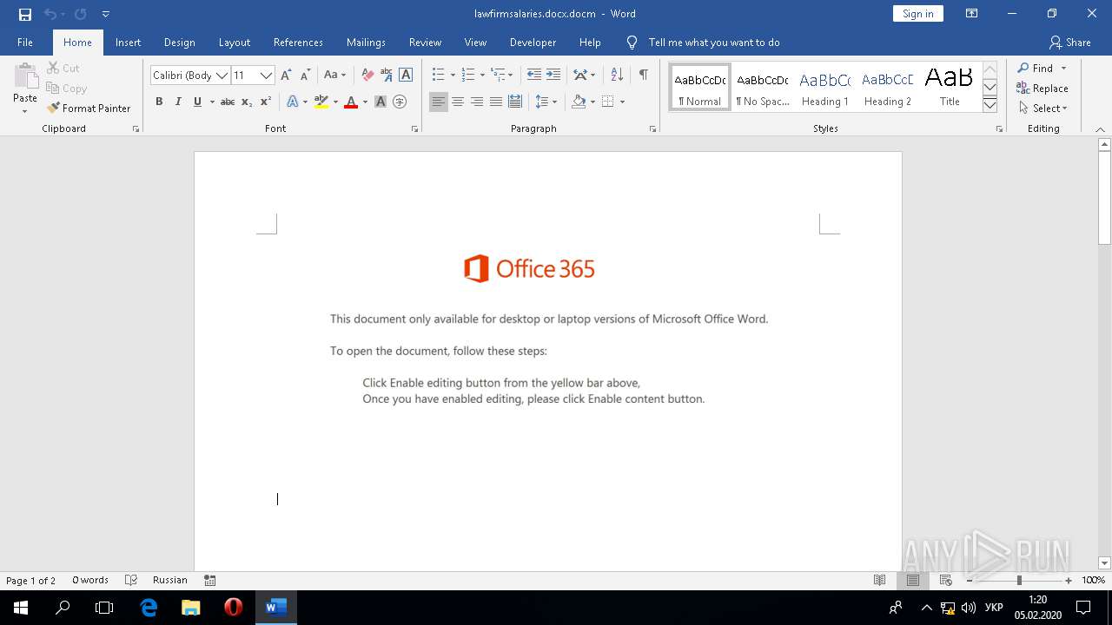Apply the Title style
Viewport: 1112px width, 625px height.
(950, 87)
